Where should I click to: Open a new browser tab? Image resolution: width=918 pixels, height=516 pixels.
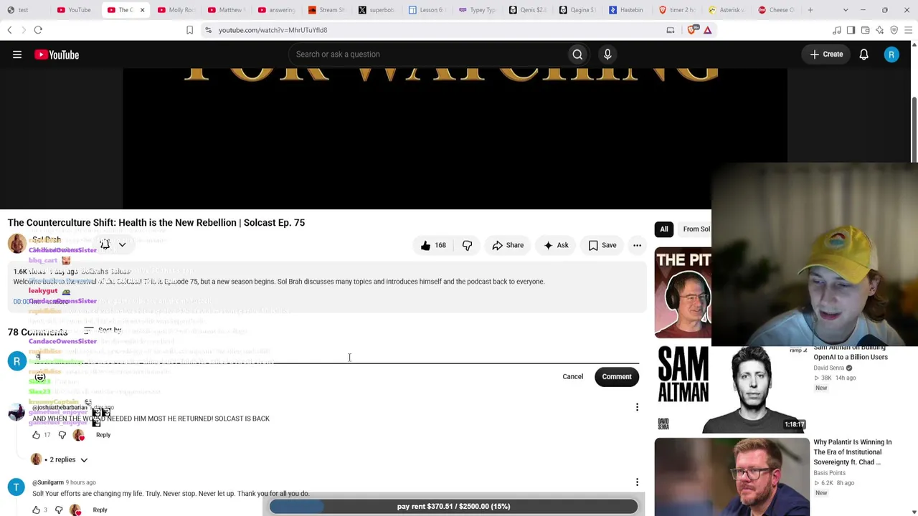[810, 10]
